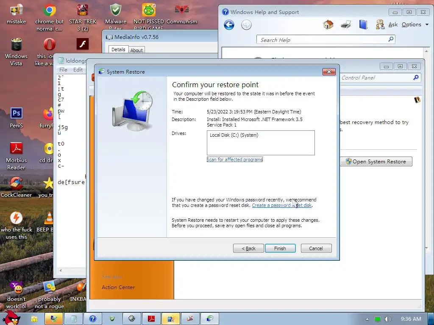Open the Opera desktop icon

pos(49,52)
